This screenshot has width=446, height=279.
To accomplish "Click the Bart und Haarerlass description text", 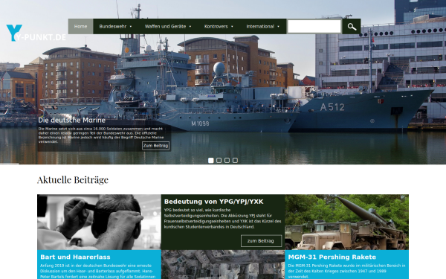I will [97, 271].
